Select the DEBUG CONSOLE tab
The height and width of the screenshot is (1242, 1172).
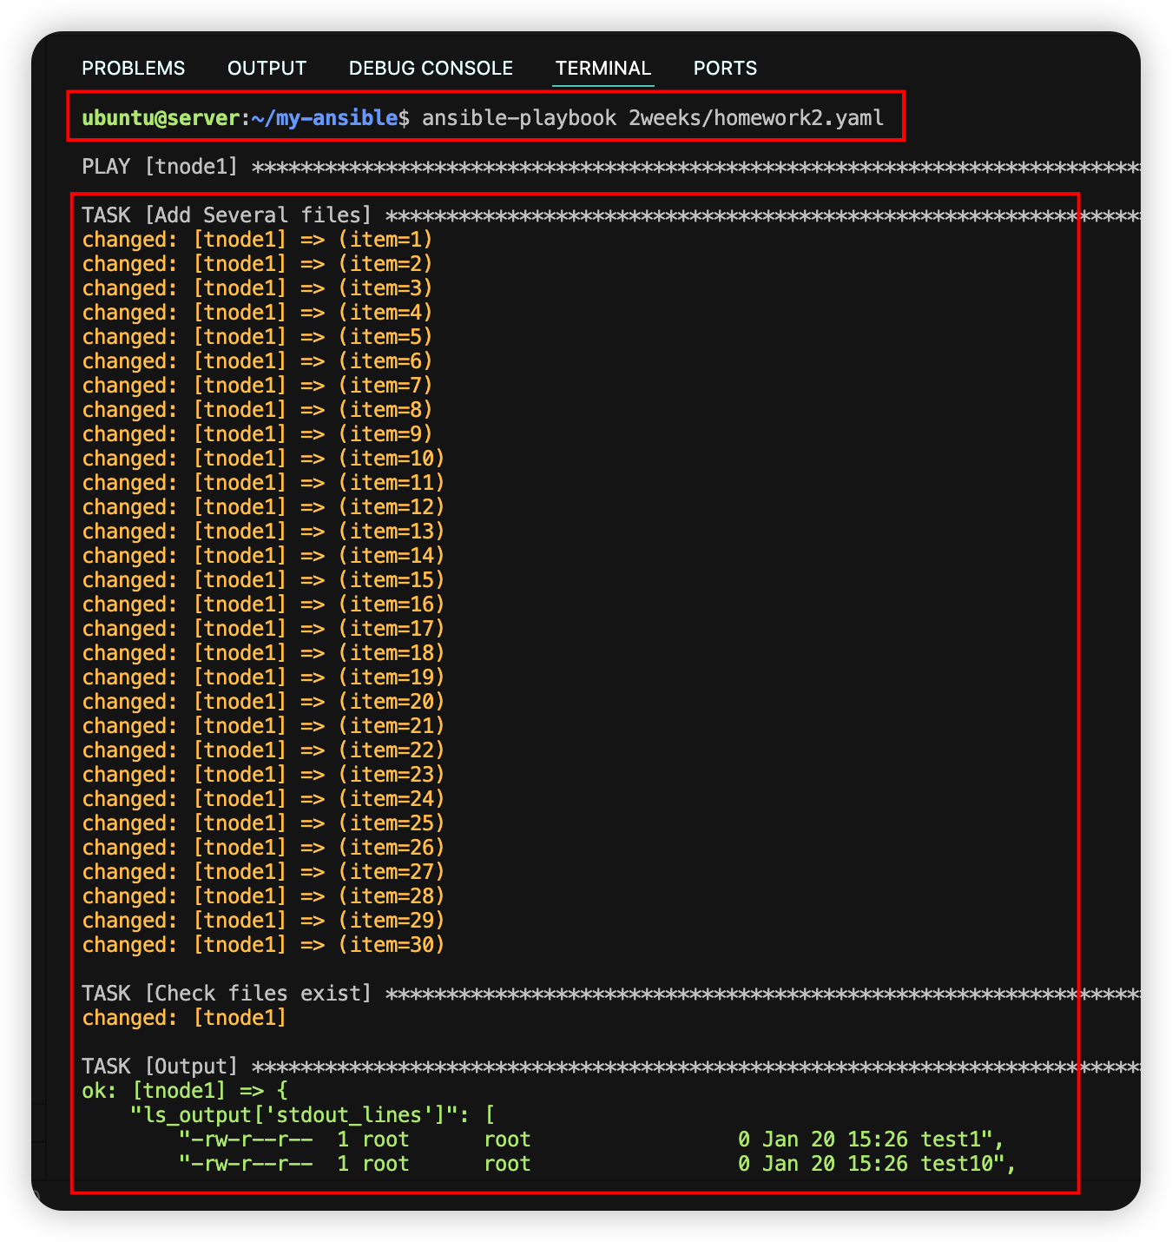pyautogui.click(x=431, y=68)
